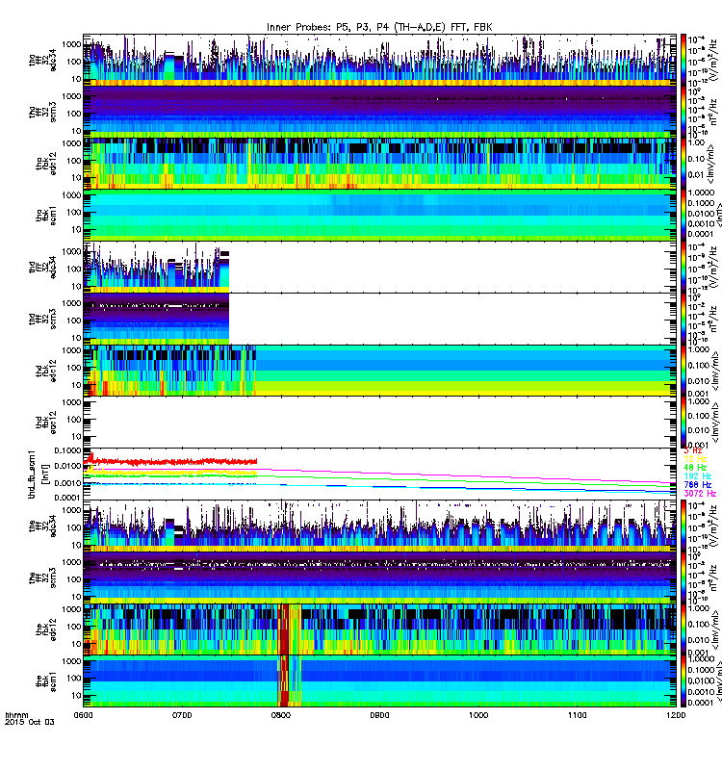Image resolution: width=722 pixels, height=770 pixels.
Task: Click the color bar beside the tha edc34 panel
Action: click(x=683, y=60)
